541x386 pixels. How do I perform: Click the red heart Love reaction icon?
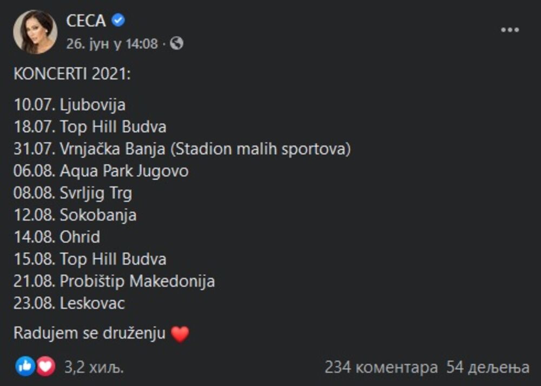45,367
